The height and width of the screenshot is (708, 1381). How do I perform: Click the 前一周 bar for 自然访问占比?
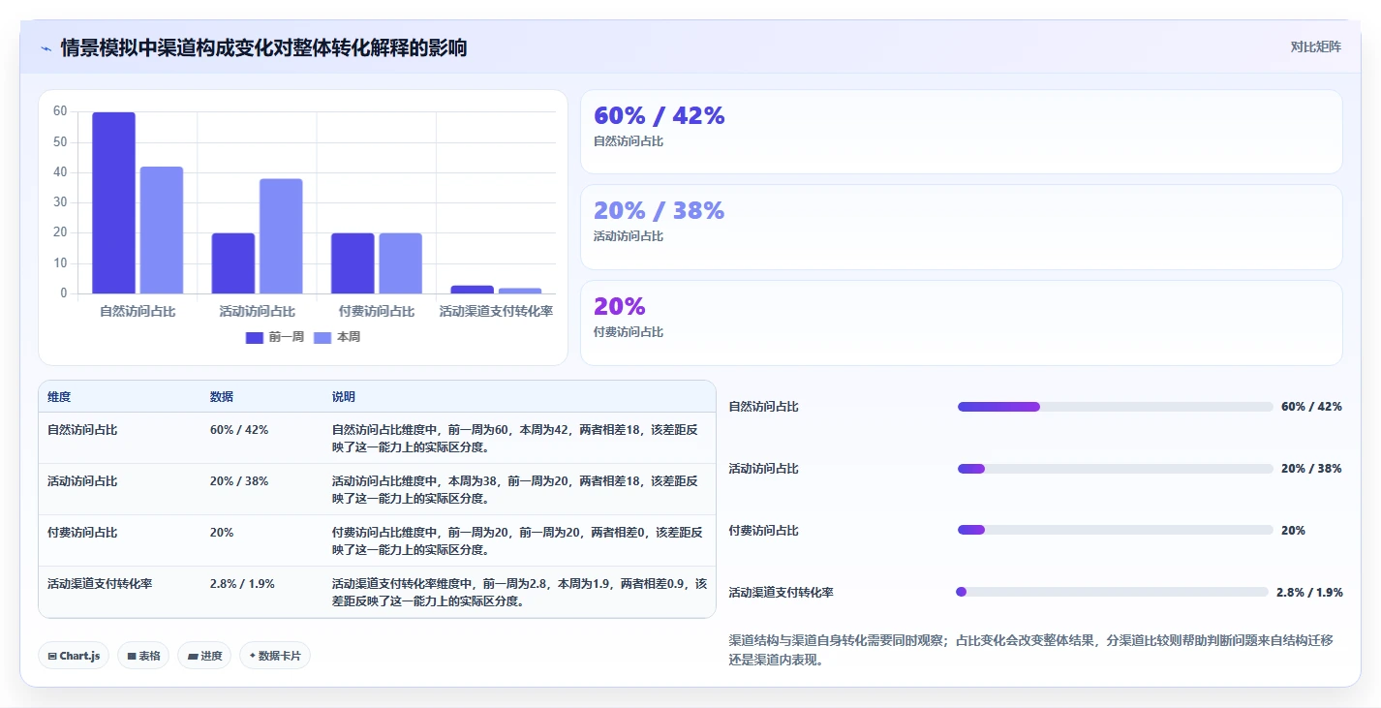(x=113, y=202)
